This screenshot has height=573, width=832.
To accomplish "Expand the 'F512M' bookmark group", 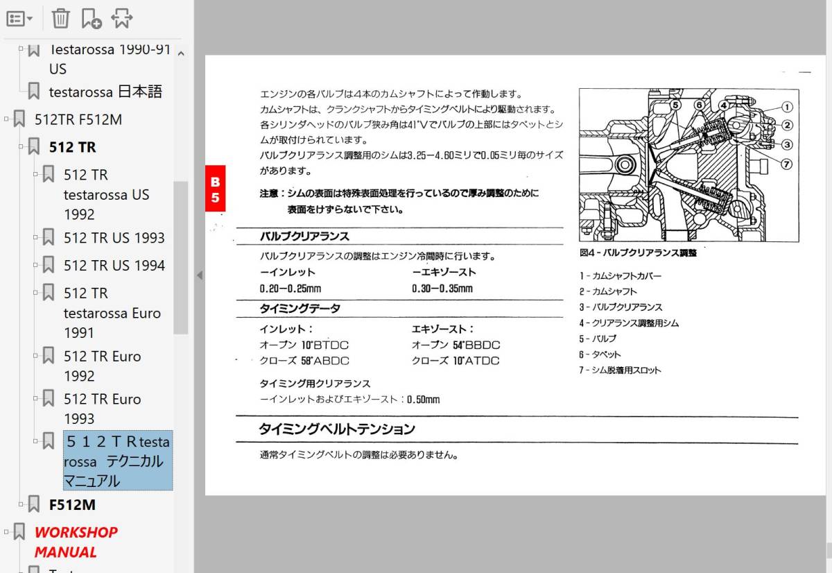I will [21, 504].
